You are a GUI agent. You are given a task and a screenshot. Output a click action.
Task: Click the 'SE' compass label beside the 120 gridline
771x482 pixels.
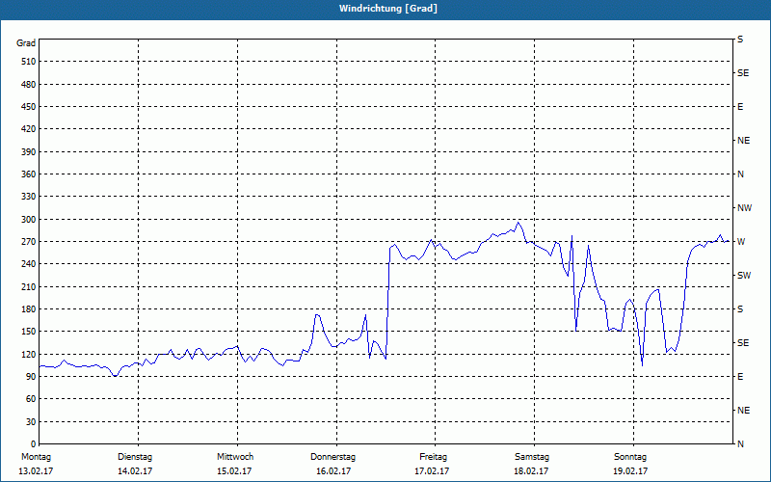pyautogui.click(x=743, y=343)
